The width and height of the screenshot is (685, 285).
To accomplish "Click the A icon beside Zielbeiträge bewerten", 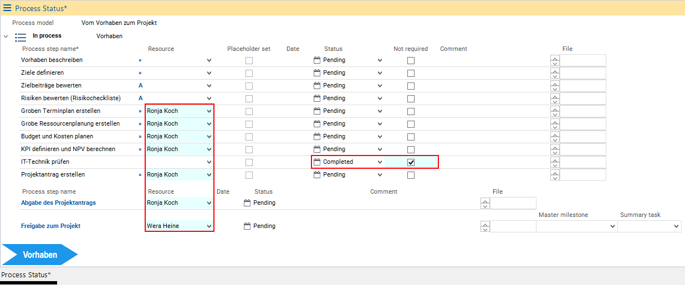I will (x=140, y=85).
